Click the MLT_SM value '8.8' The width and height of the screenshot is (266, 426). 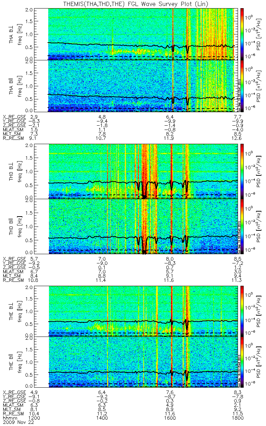pos(102,277)
